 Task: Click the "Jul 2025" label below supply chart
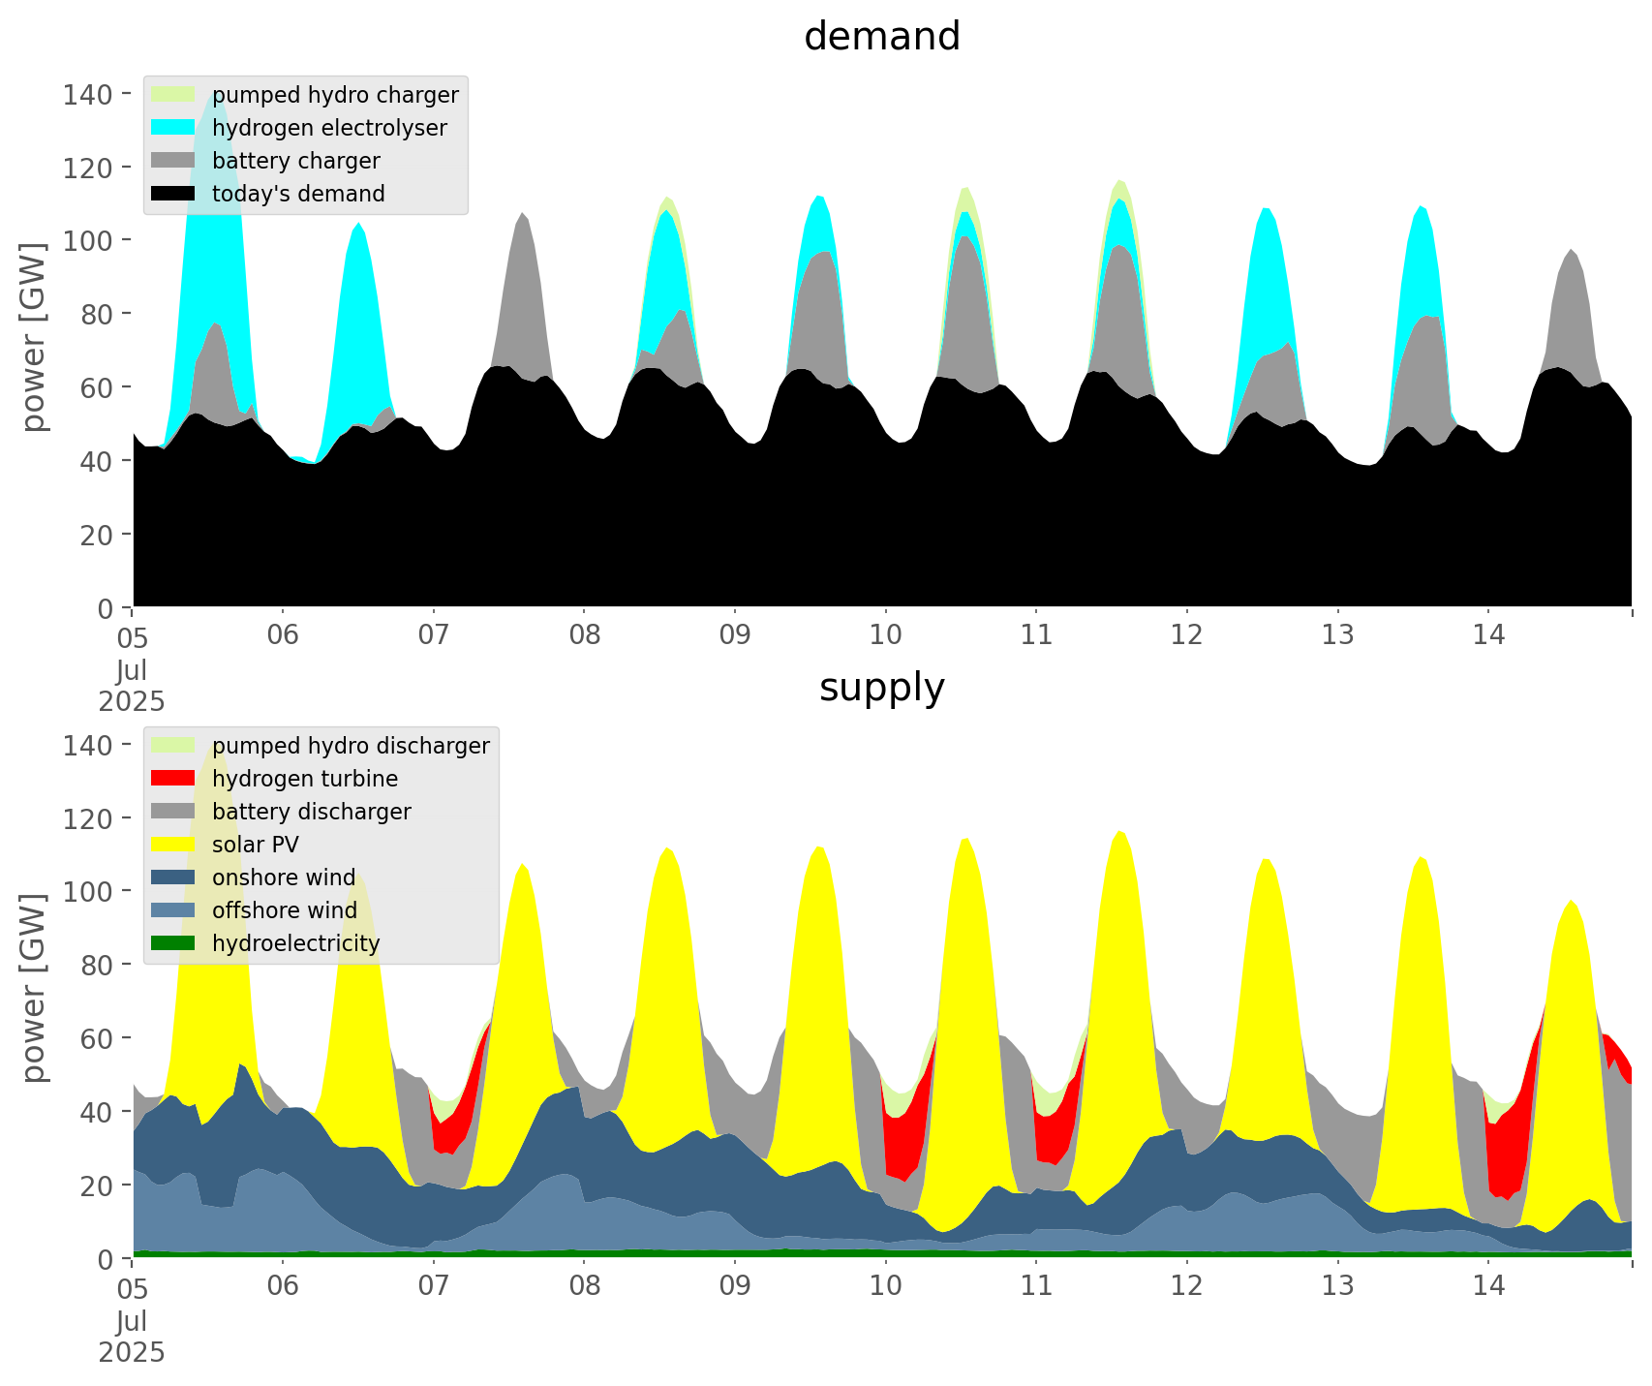(x=132, y=1337)
